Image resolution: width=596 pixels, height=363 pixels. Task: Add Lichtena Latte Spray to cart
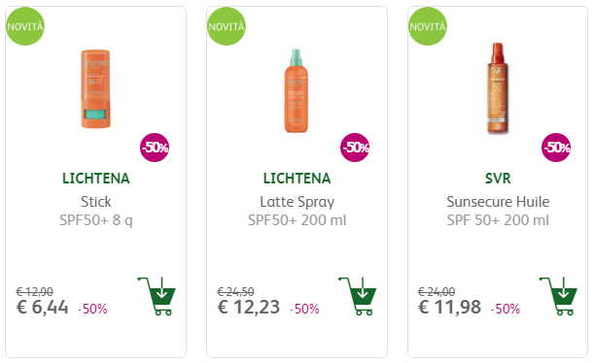pyautogui.click(x=357, y=296)
